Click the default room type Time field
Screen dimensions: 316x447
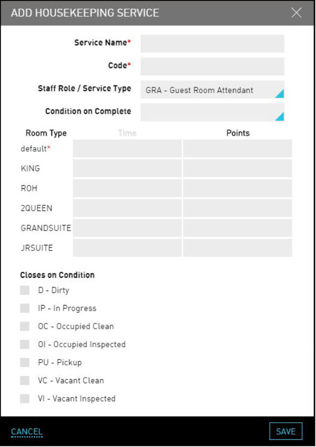(127, 149)
